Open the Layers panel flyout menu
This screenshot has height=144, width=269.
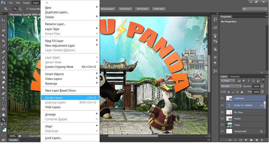tap(267, 76)
